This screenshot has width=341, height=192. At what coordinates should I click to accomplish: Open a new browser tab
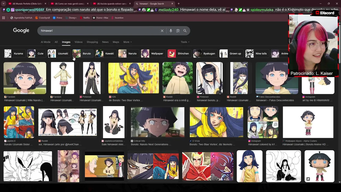click(178, 4)
